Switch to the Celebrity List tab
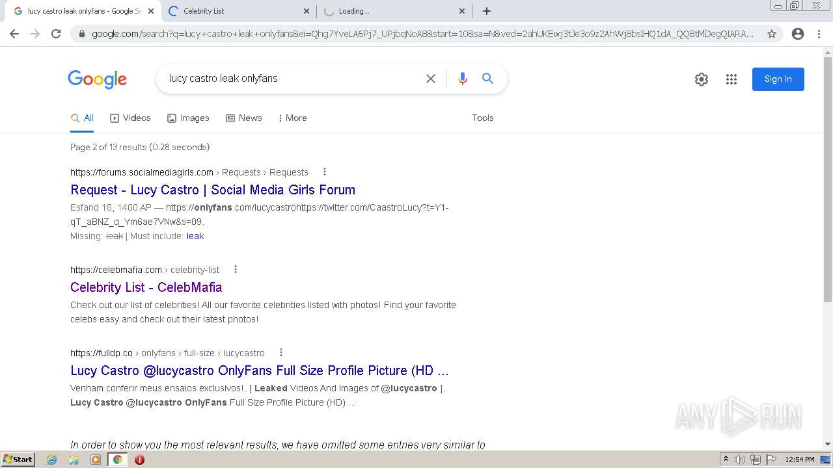The height and width of the screenshot is (468, 833). tap(239, 11)
